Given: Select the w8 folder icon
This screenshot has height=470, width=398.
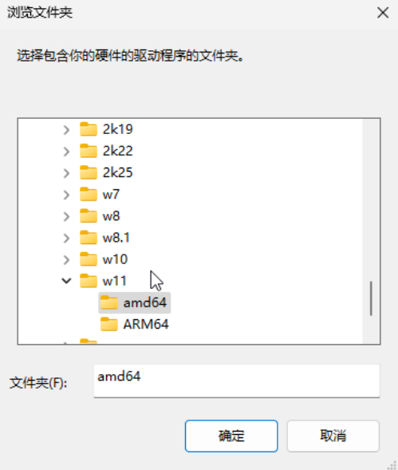Looking at the screenshot, I should (x=89, y=215).
